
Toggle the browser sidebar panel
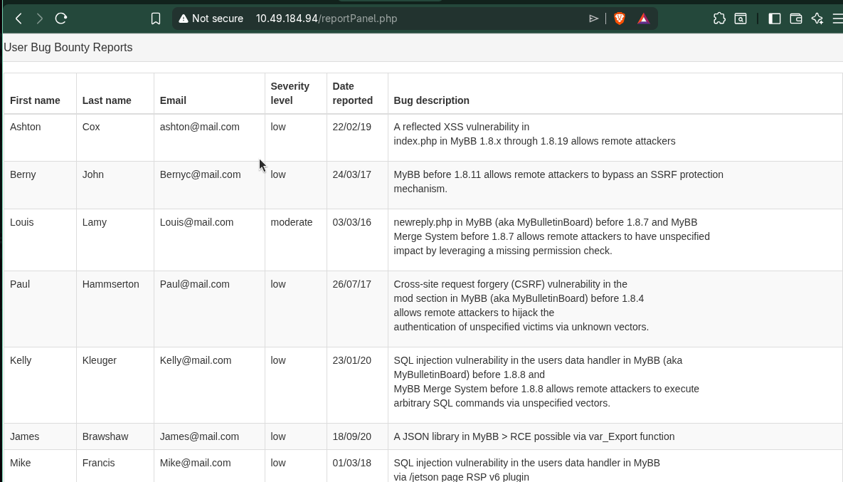point(774,19)
